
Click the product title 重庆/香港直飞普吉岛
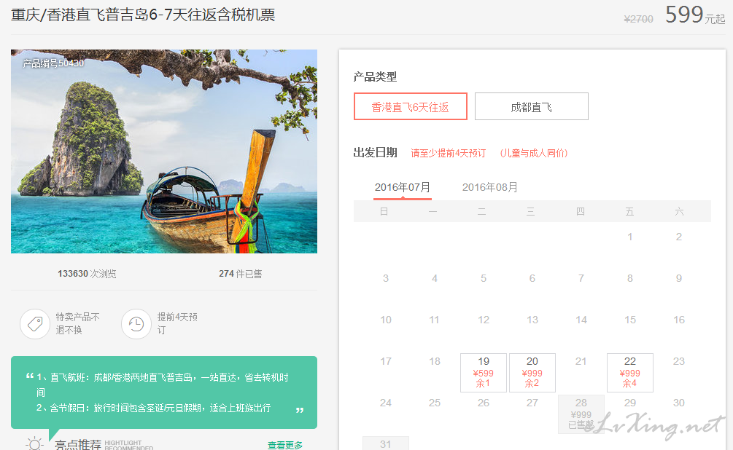coord(144,15)
